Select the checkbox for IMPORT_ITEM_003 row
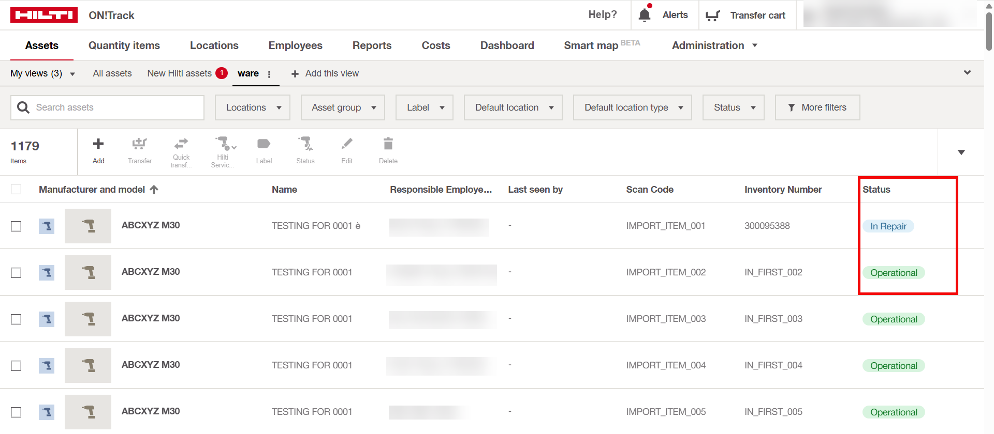The width and height of the screenshot is (994, 434). pyautogui.click(x=16, y=319)
